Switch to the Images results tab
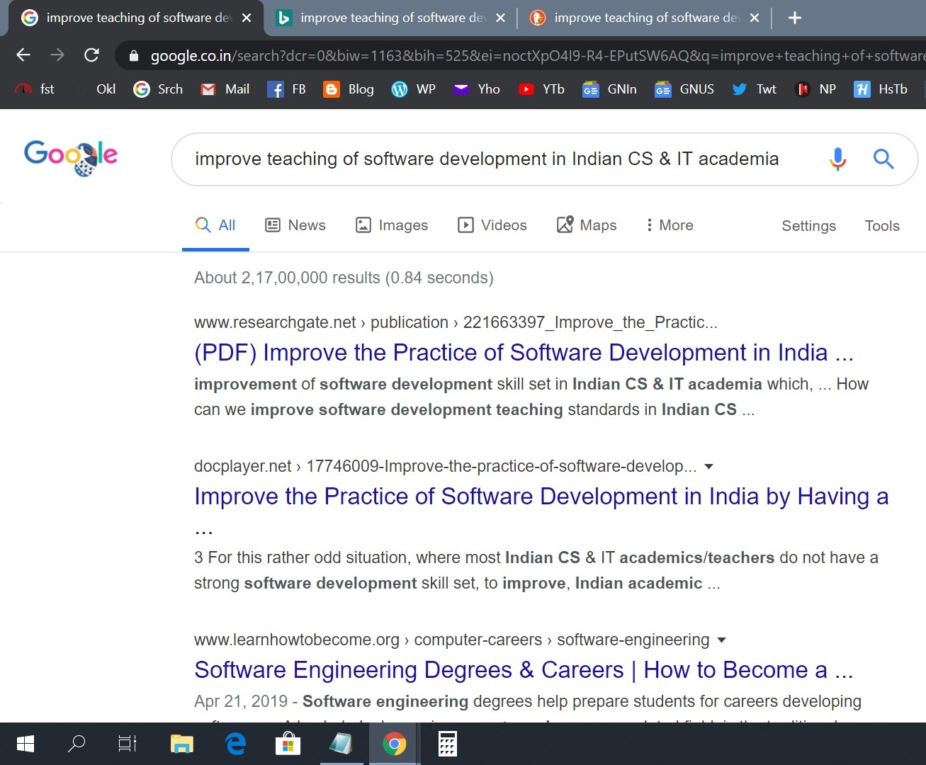The image size is (926, 765). point(392,225)
